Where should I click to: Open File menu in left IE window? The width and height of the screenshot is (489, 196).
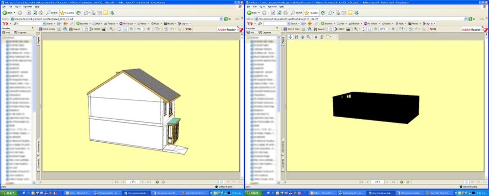pos(4,6)
